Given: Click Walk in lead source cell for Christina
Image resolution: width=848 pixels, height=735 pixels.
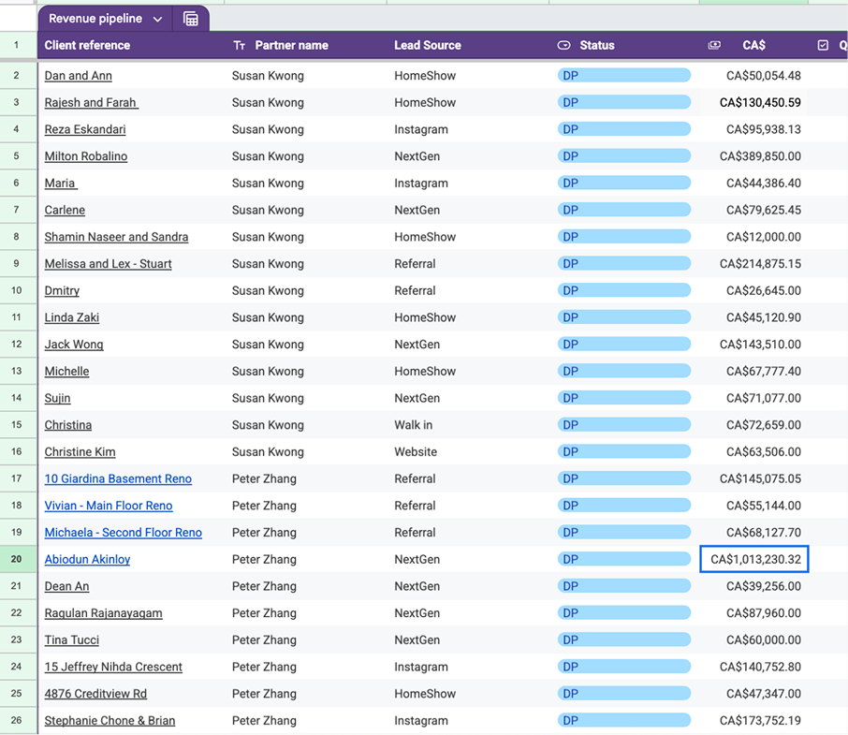Looking at the screenshot, I should [468, 425].
